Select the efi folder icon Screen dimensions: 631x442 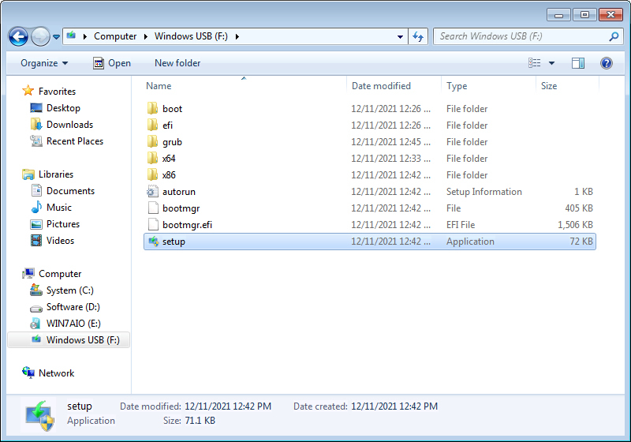[x=152, y=125]
